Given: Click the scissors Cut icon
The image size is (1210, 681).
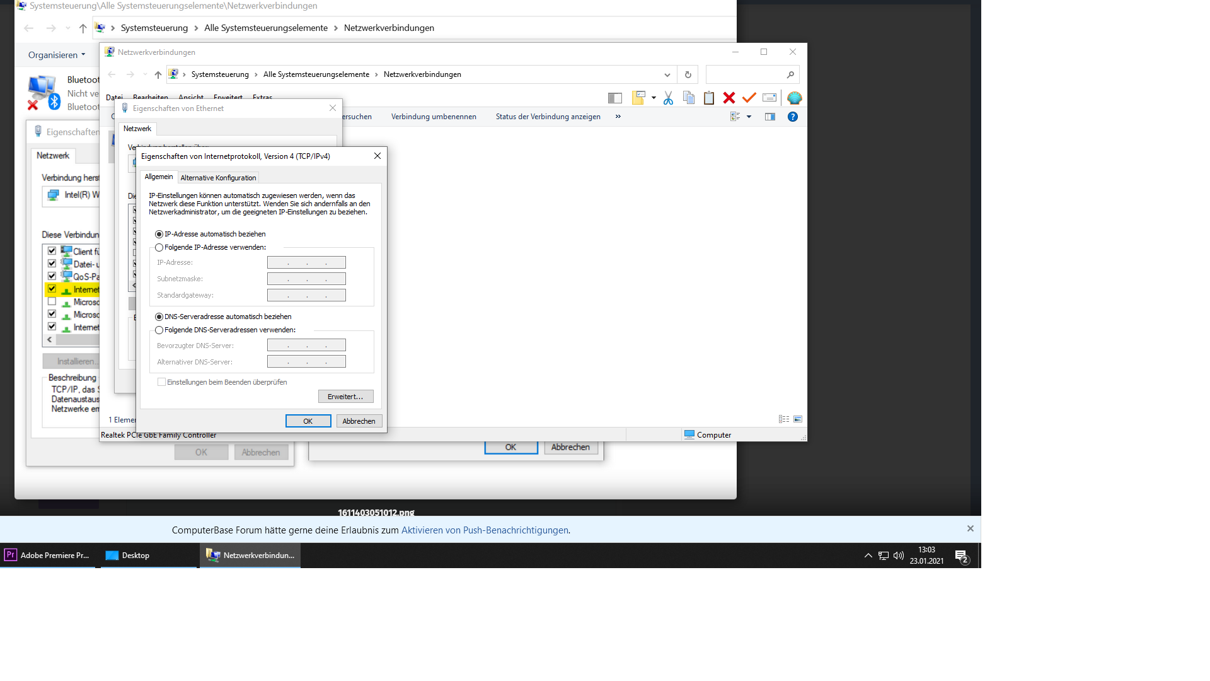Looking at the screenshot, I should coord(668,98).
